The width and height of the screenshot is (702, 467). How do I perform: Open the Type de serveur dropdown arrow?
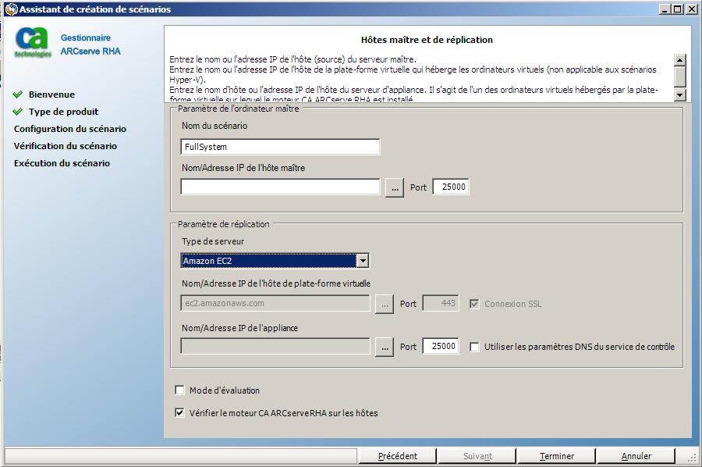tap(363, 260)
